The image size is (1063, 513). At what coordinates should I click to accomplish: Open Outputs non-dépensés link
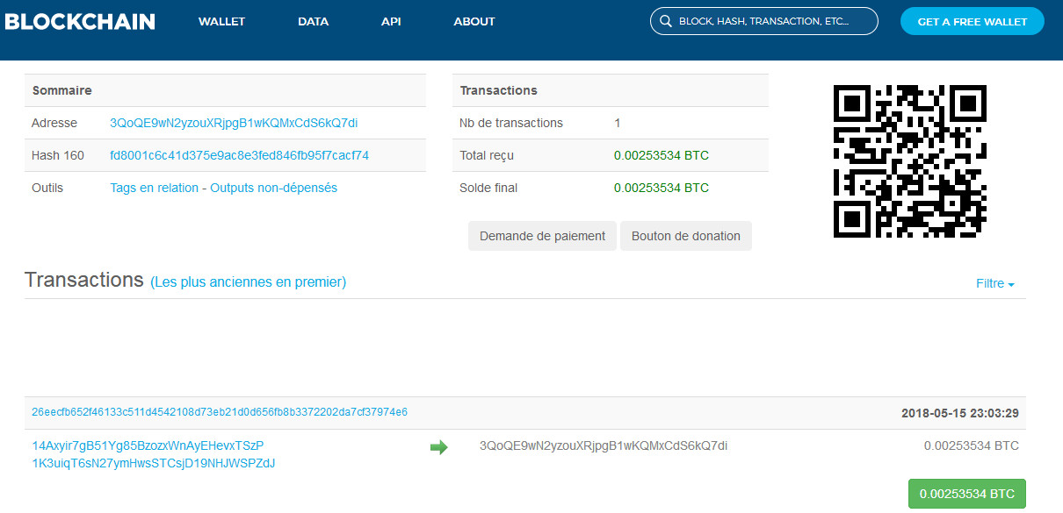click(x=274, y=188)
